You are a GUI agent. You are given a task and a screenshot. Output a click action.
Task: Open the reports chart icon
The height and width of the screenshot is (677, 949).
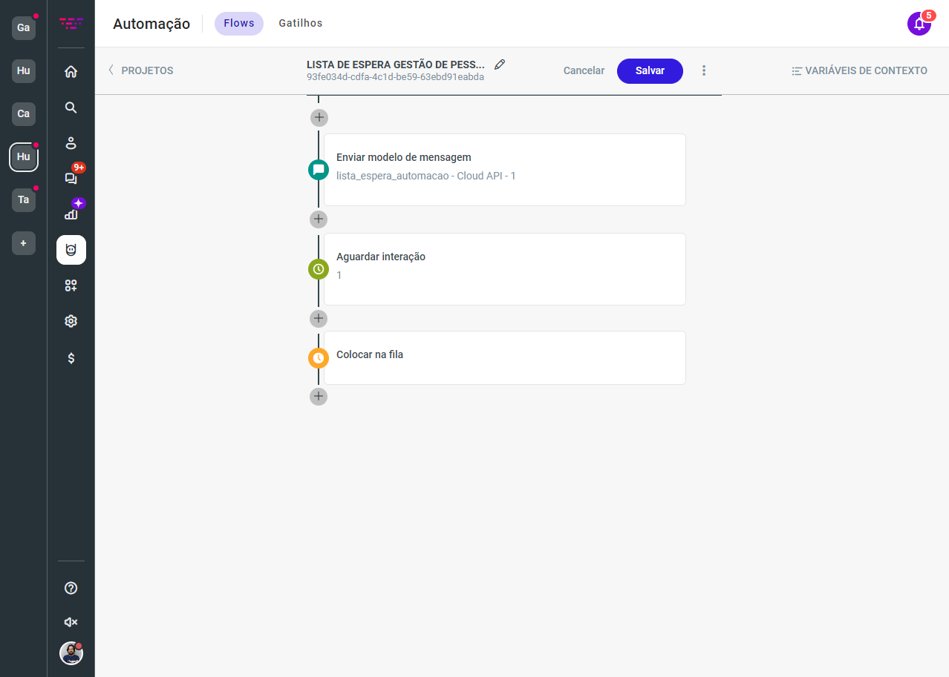[71, 214]
